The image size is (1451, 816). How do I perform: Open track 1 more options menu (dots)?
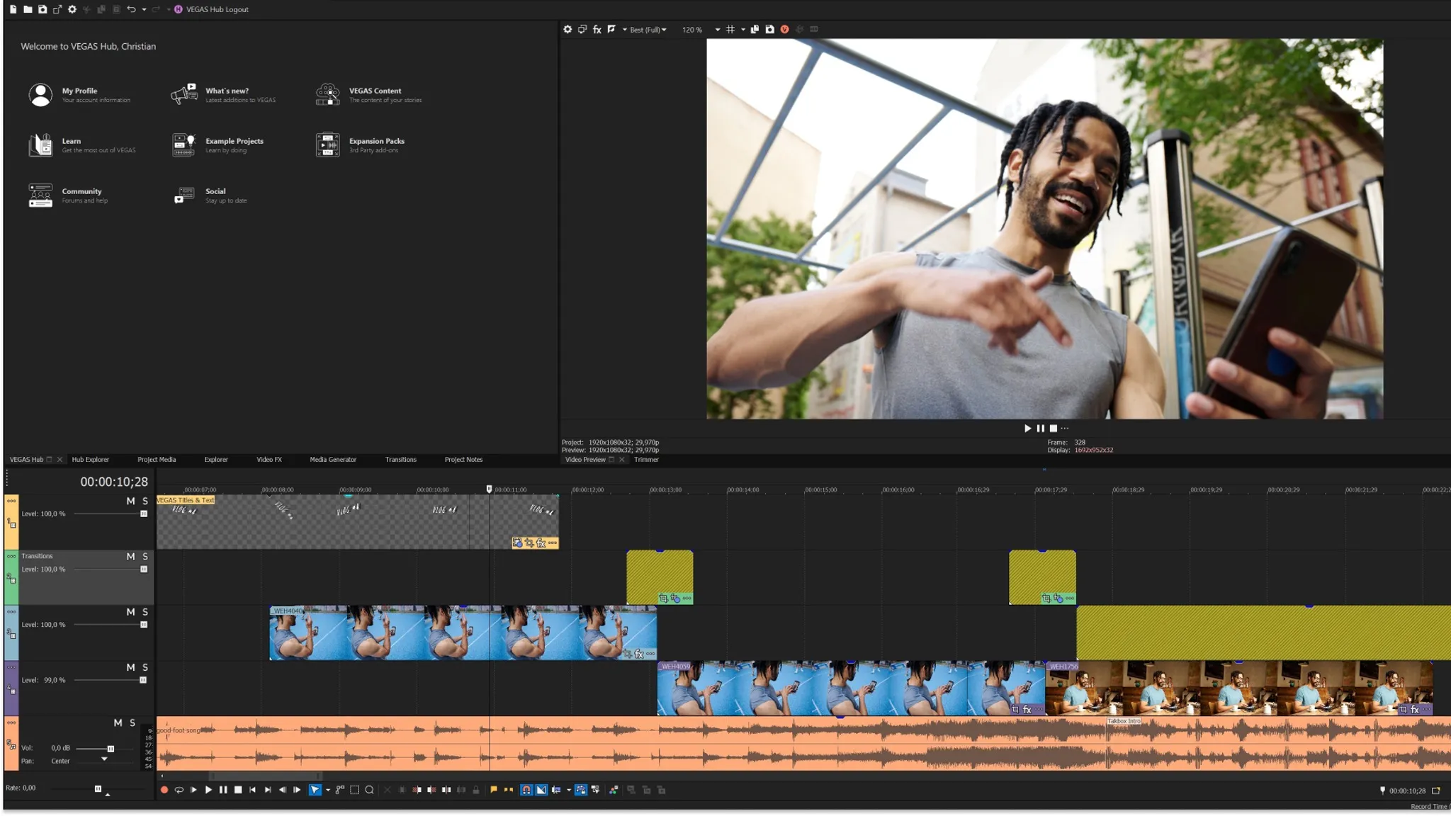11,500
